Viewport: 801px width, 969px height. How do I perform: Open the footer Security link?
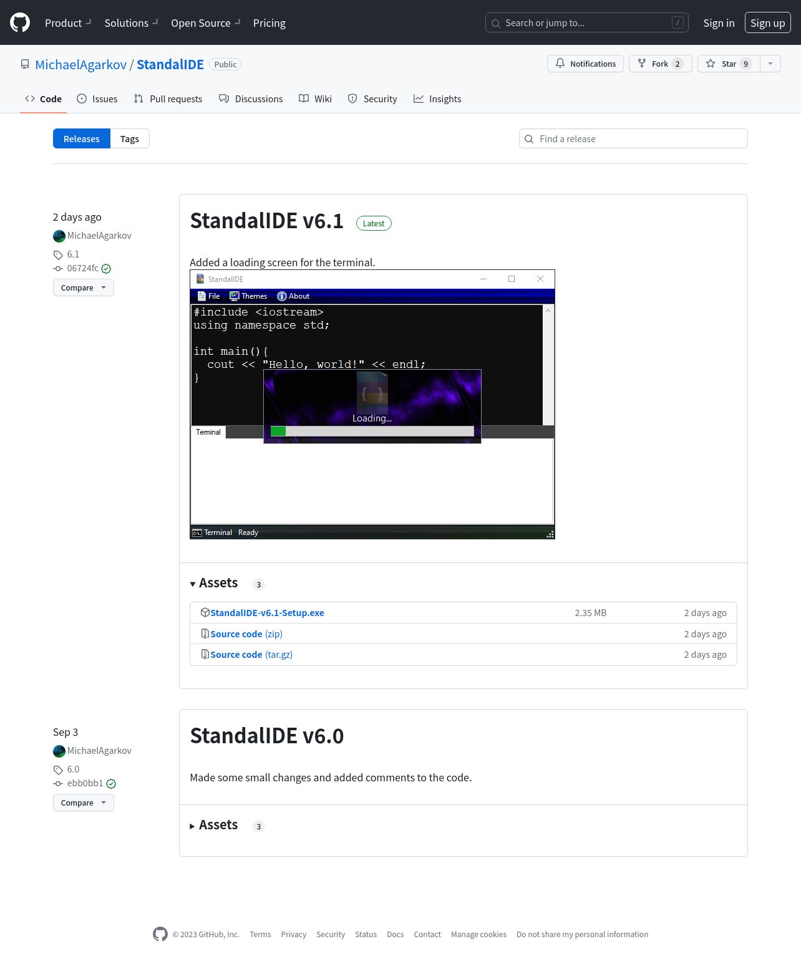(x=331, y=934)
